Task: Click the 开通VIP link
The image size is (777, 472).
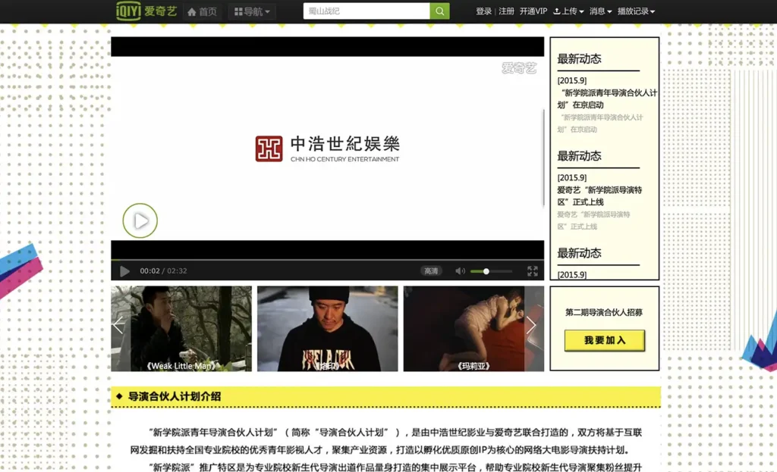Action: 533,11
